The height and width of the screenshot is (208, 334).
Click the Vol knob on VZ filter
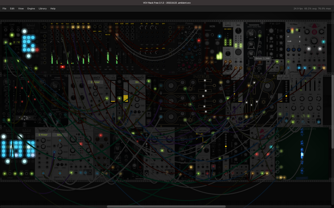point(288,31)
